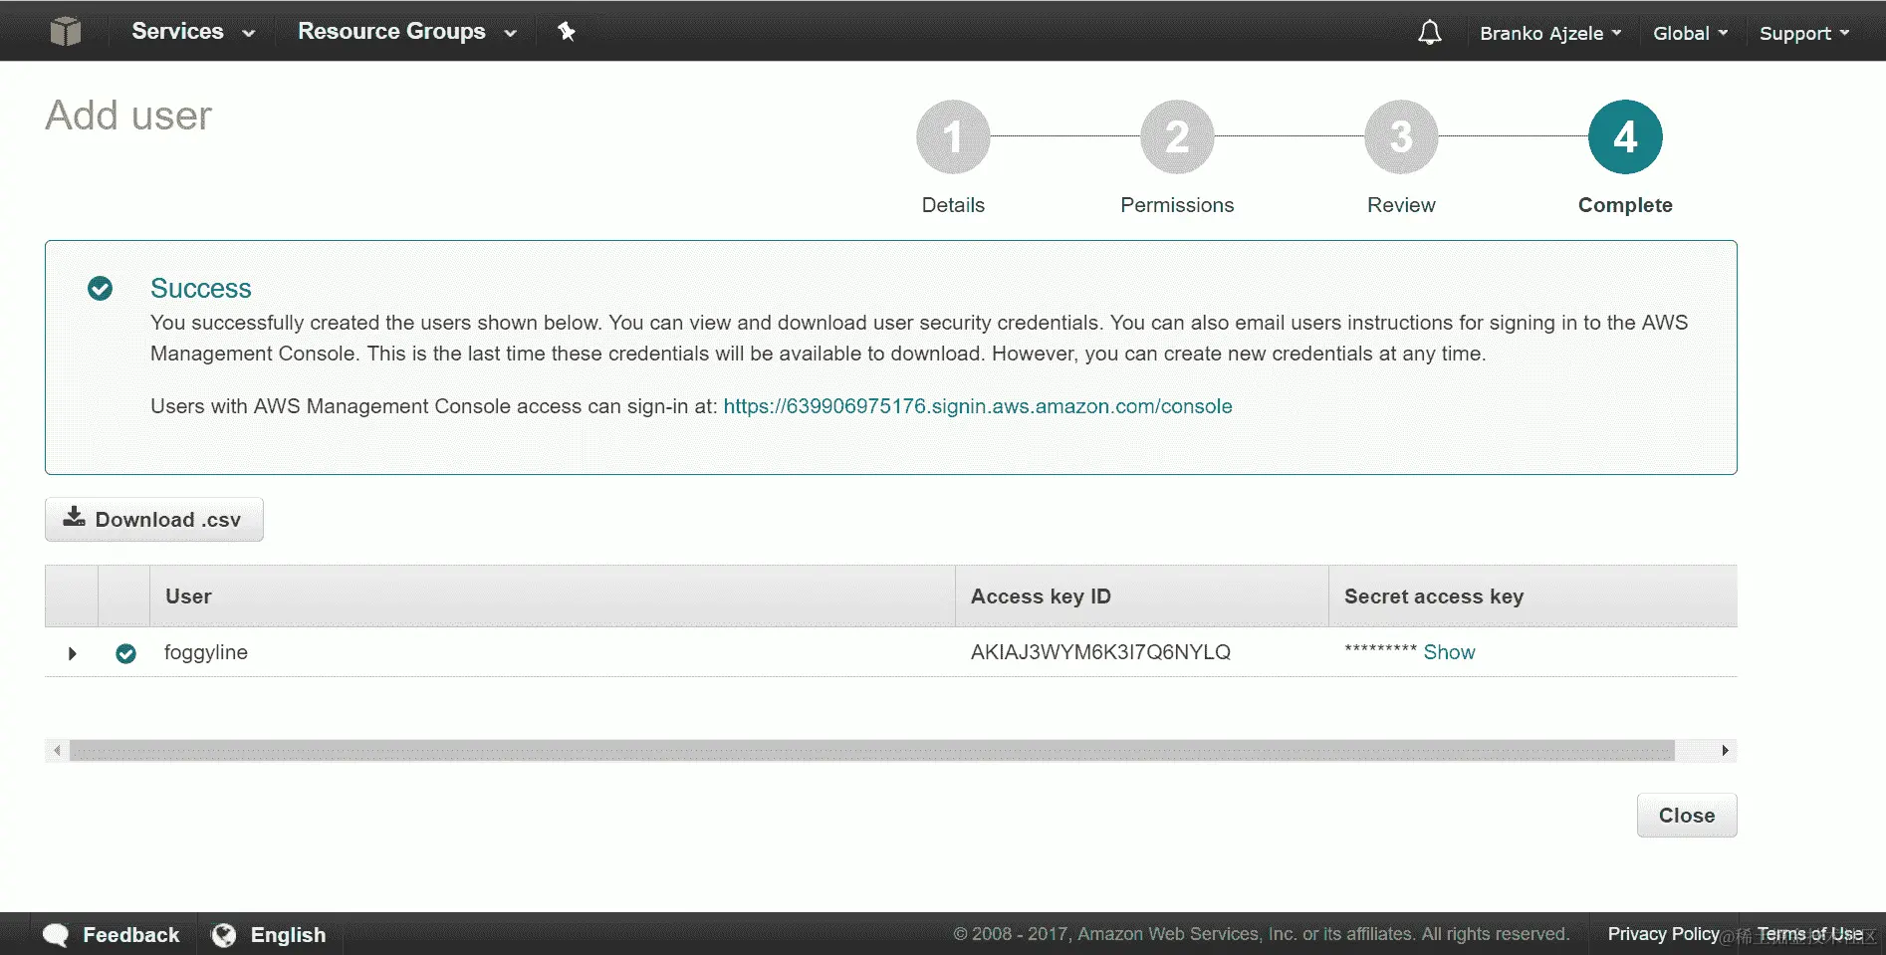Select access key ID AKIAJ3WYM6K3I7Q6NYLQ
Image resolution: width=1886 pixels, height=955 pixels.
[x=1100, y=652]
